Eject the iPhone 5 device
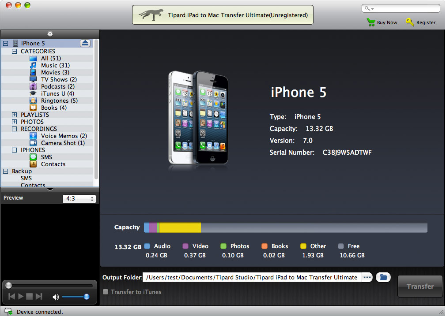The width and height of the screenshot is (446, 316). (x=85, y=43)
